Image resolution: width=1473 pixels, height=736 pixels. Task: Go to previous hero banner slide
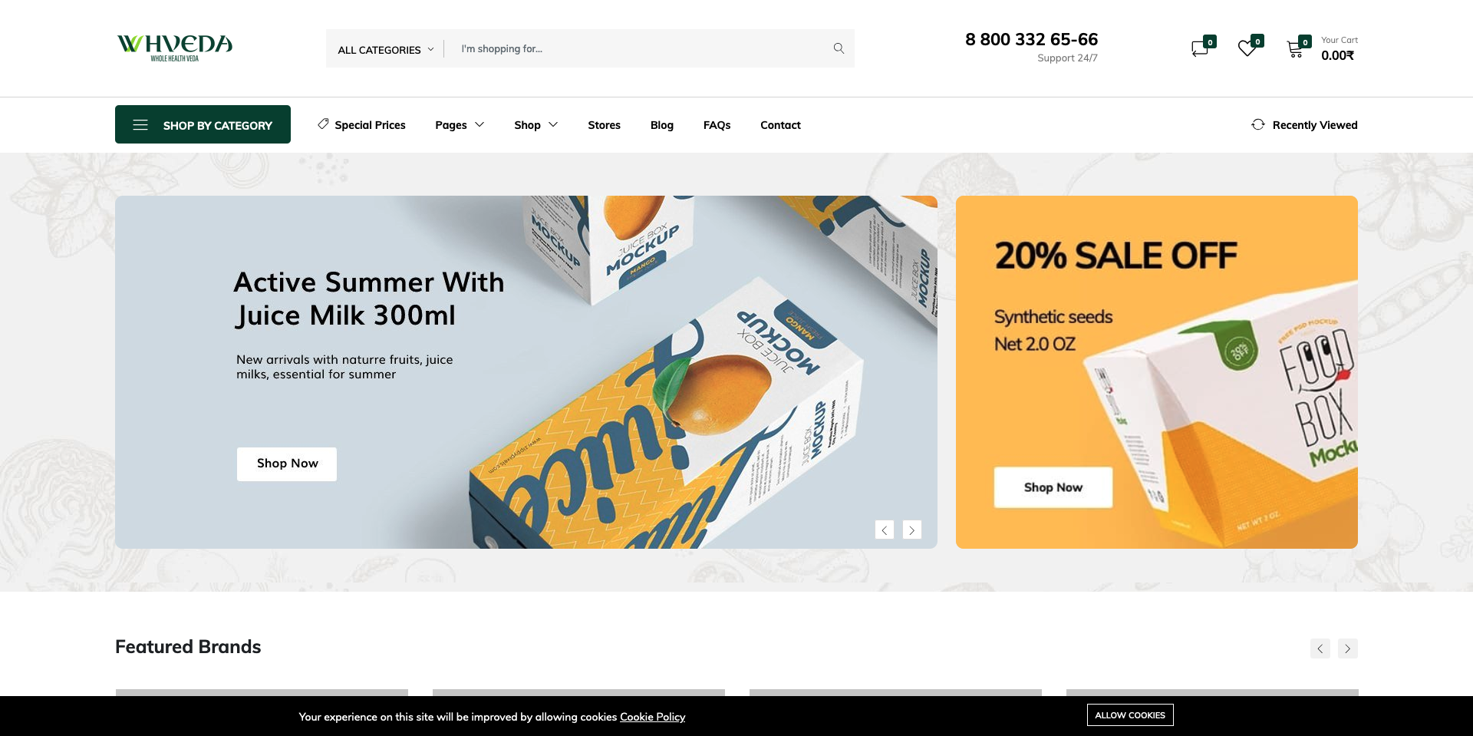click(885, 530)
